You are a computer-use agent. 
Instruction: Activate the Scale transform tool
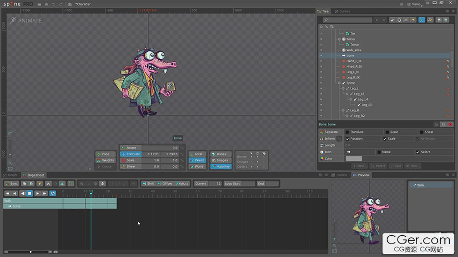click(x=131, y=160)
